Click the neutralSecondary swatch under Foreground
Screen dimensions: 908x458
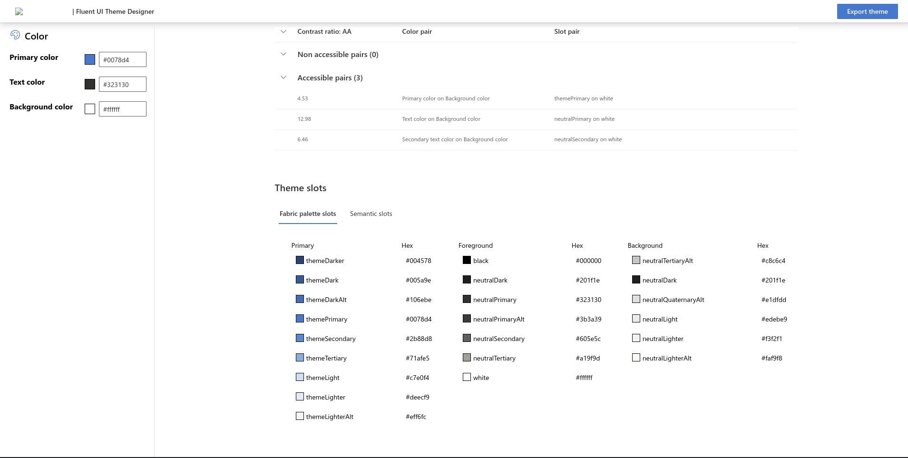(467, 338)
